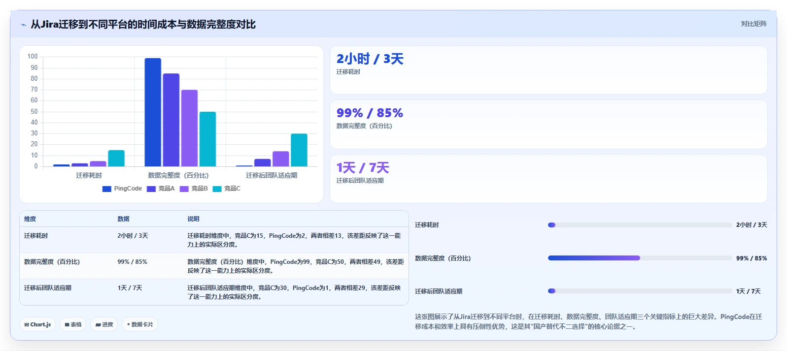Screen dimensions: 787x351
Task: Click the 2小时 / 3天 data card value
Action: [x=370, y=59]
